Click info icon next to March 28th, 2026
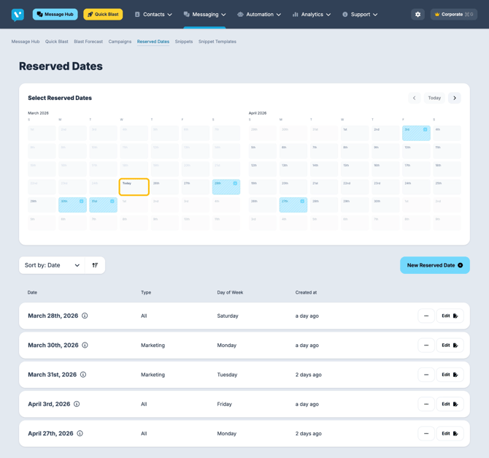 pos(85,316)
